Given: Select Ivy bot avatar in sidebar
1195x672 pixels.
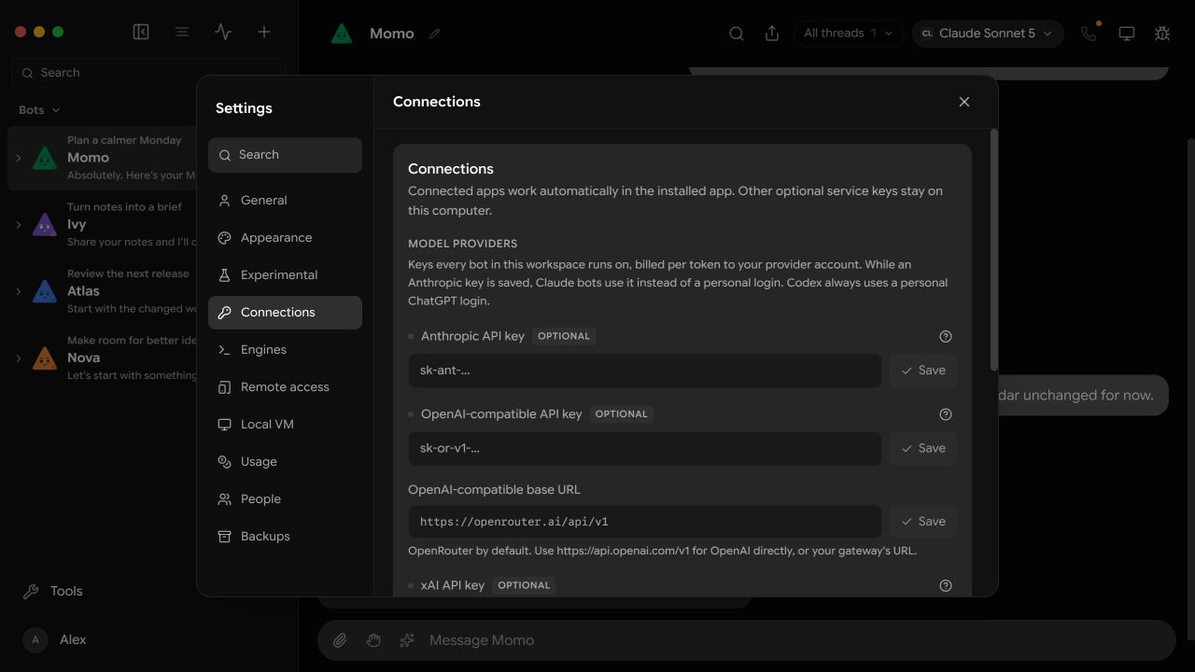Looking at the screenshot, I should (x=45, y=224).
